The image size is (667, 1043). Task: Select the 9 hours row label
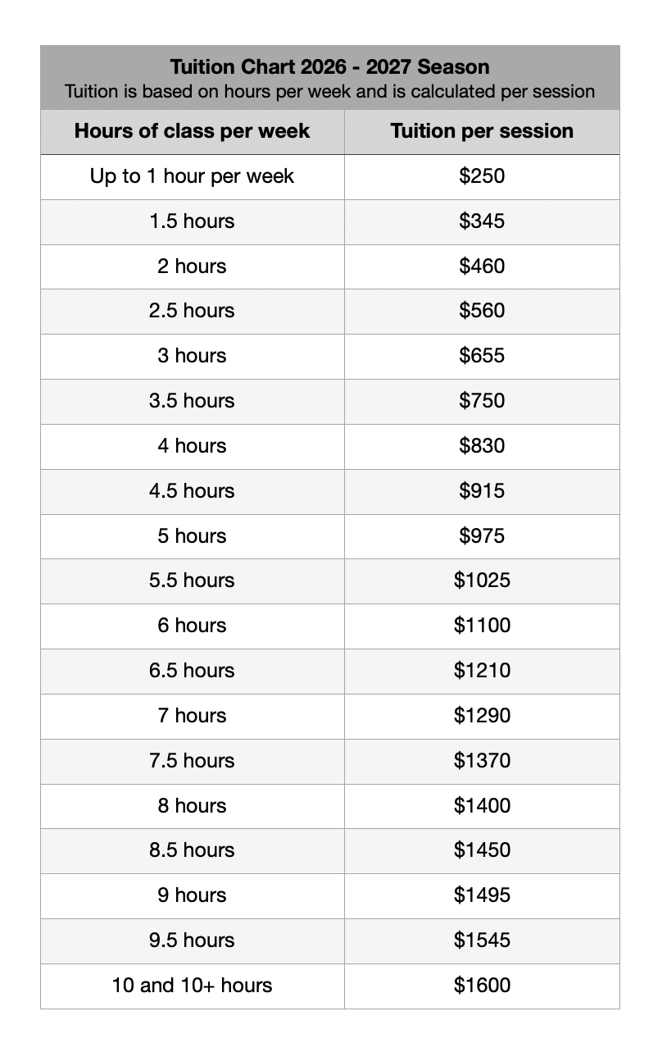point(192,895)
